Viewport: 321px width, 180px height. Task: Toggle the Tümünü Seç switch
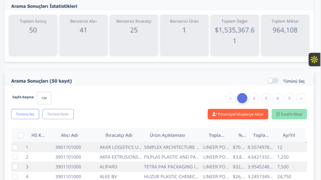[273, 81]
